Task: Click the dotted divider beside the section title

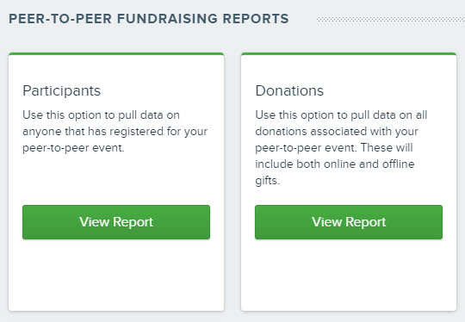Action: (x=391, y=19)
